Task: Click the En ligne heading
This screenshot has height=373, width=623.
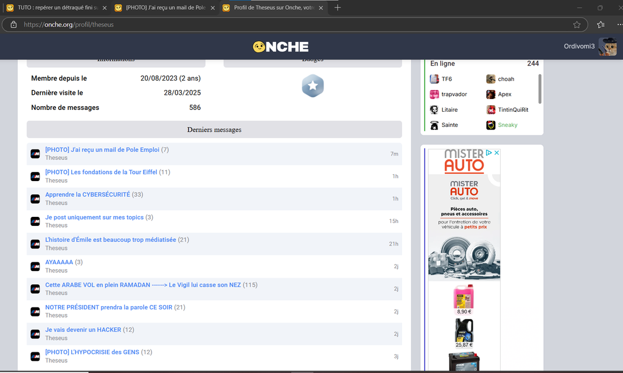Action: 443,64
